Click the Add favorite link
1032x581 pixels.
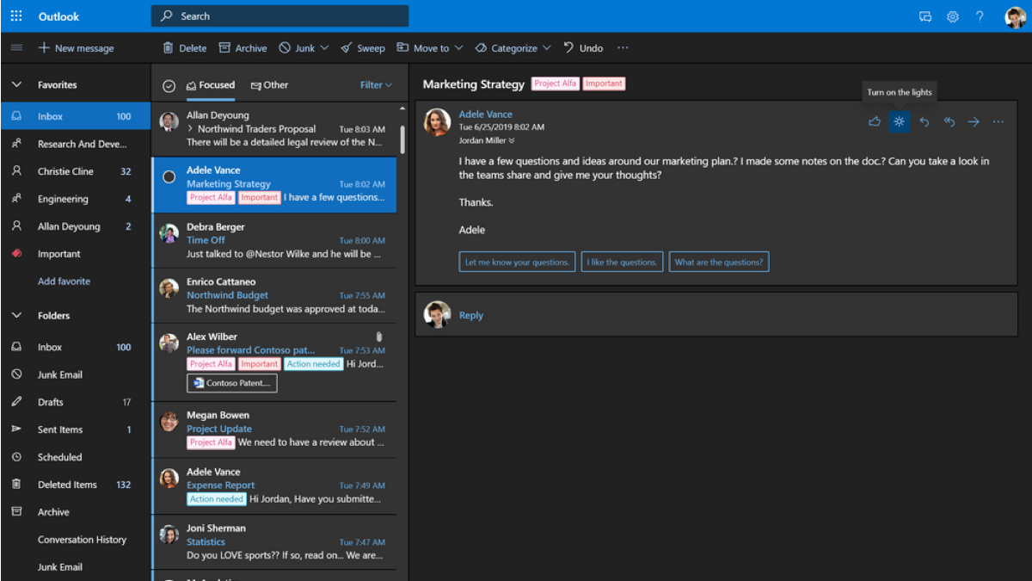pos(64,281)
